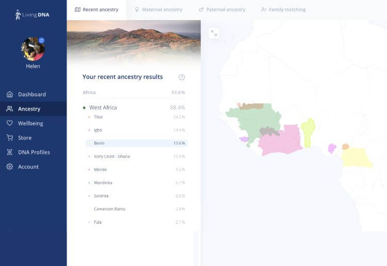
Task: Open Helen's profile picture
Action: (x=33, y=49)
